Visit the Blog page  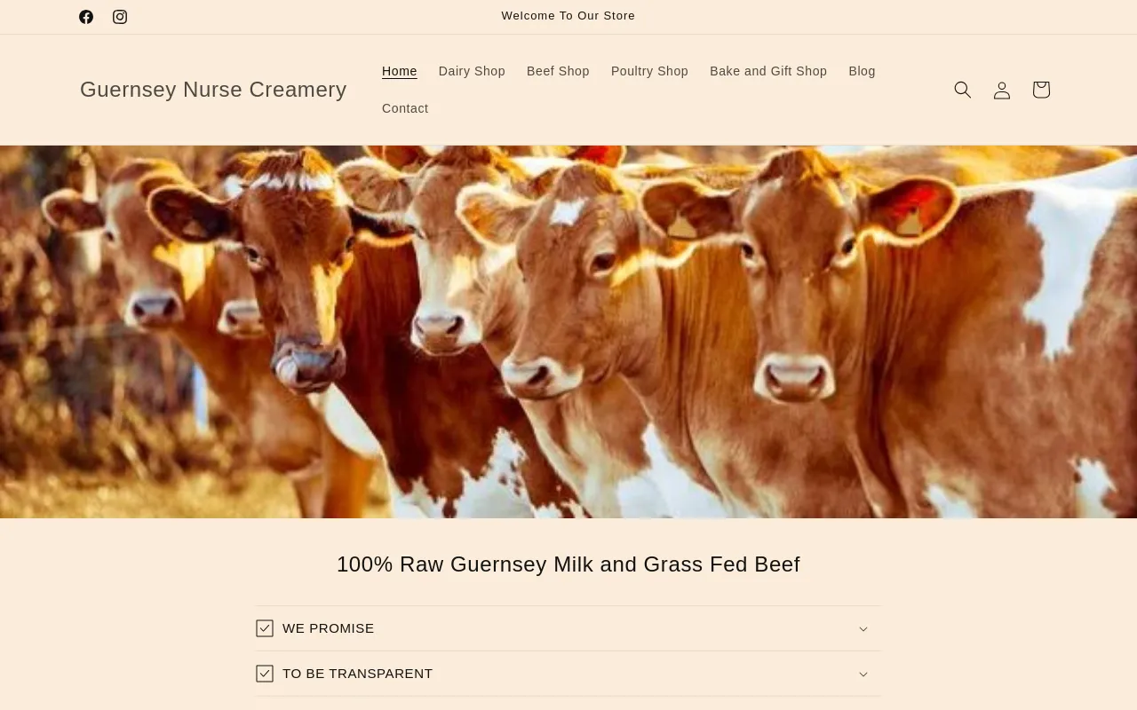(x=862, y=71)
